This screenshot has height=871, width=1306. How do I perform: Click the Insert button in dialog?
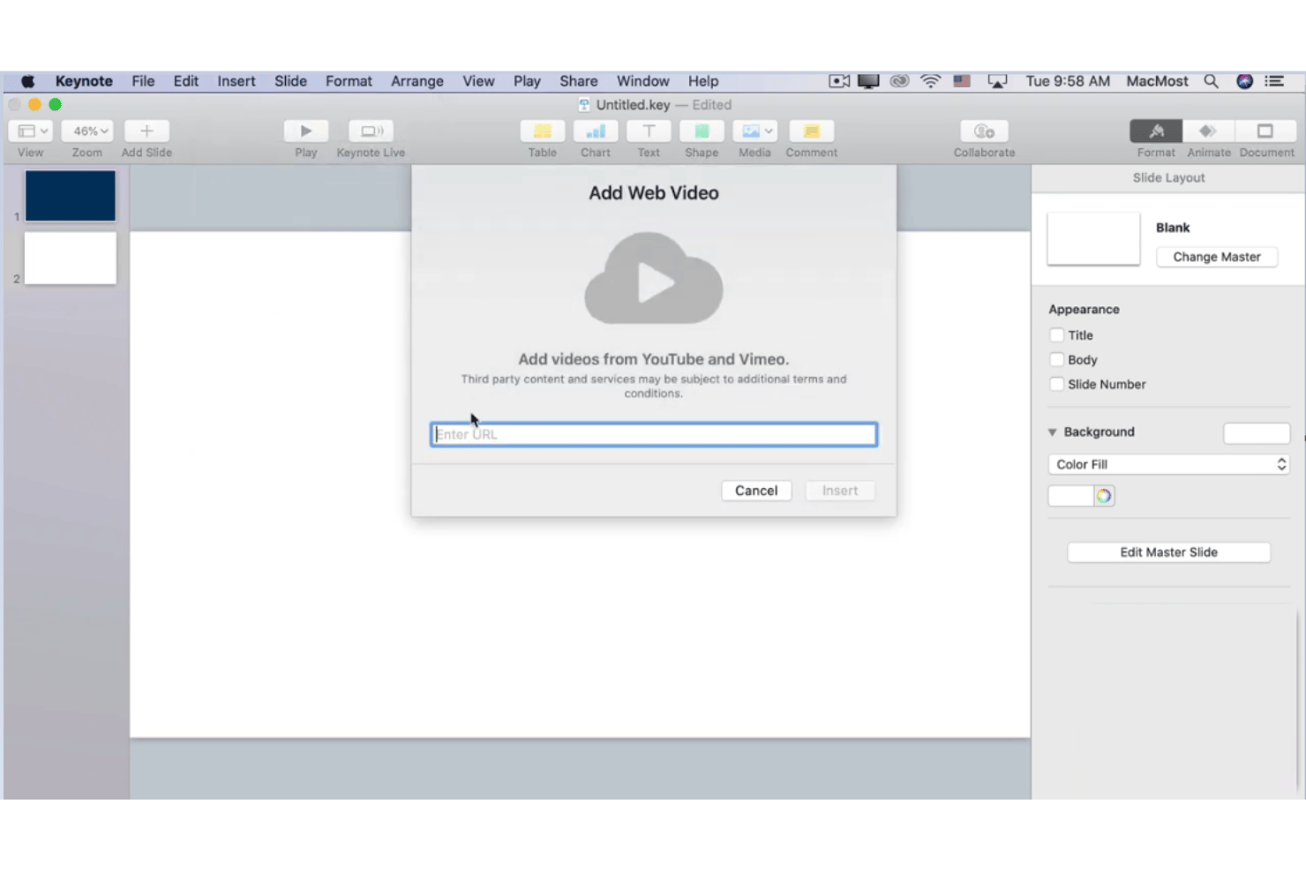[x=840, y=491]
